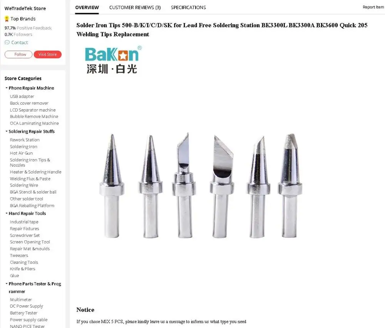The width and height of the screenshot is (385, 328).
Task: Click the Bakon brand logo image
Action: pyautogui.click(x=113, y=60)
